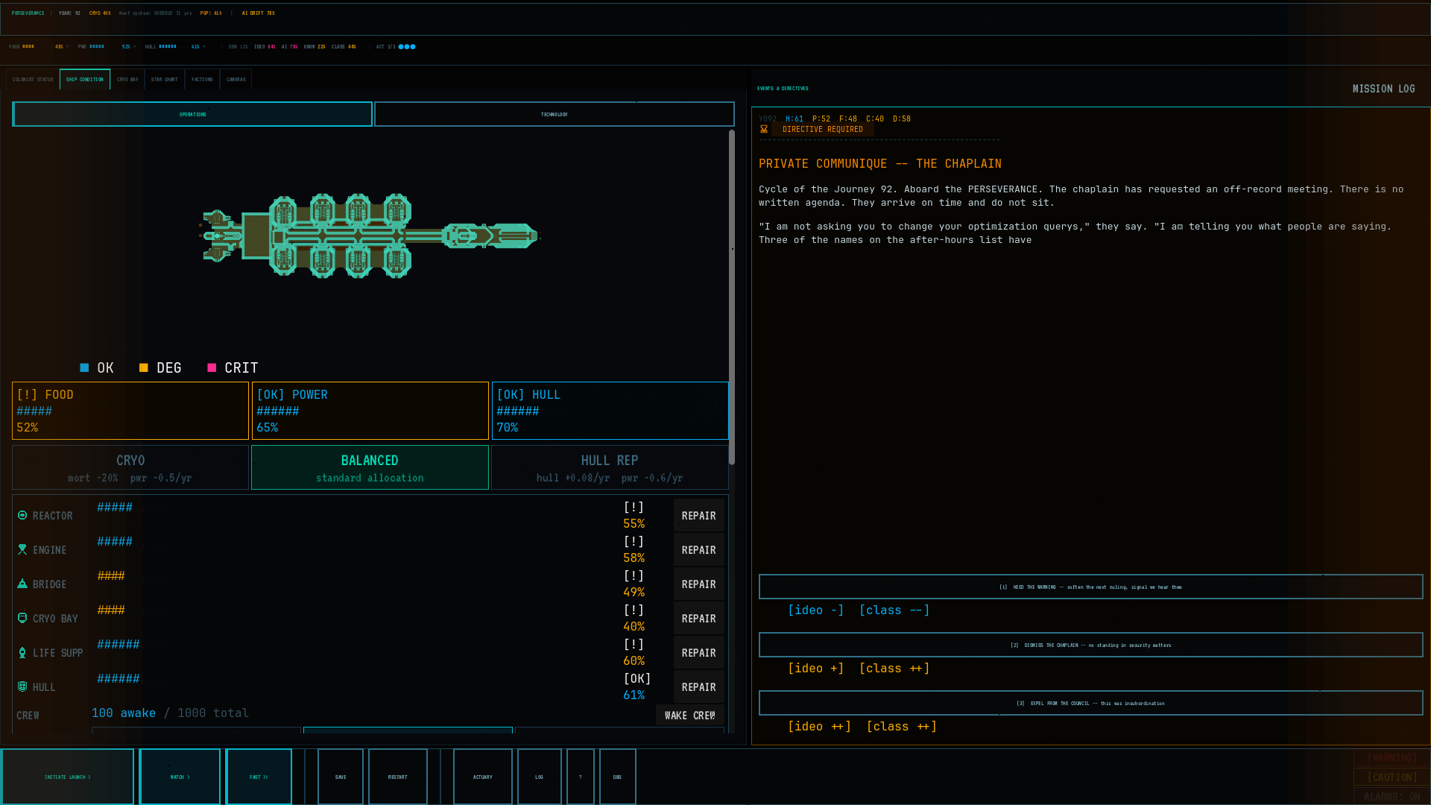
Task: Click Initiate Launch button
Action: pyautogui.click(x=68, y=777)
